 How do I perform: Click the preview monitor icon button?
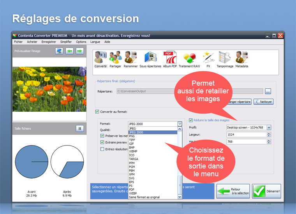coord(59,51)
